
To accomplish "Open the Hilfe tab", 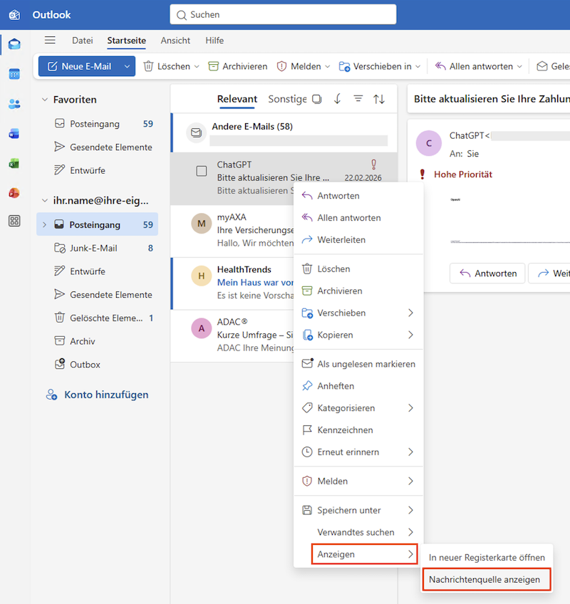I will tap(214, 40).
